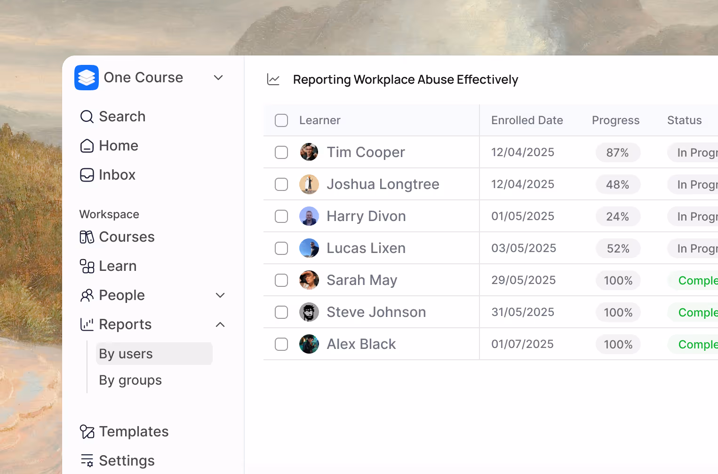Select Tim Cooper's row checkbox
The image size is (718, 474).
click(x=281, y=152)
